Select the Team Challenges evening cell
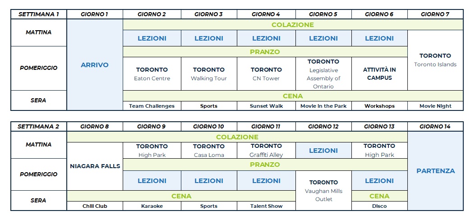 coord(152,106)
